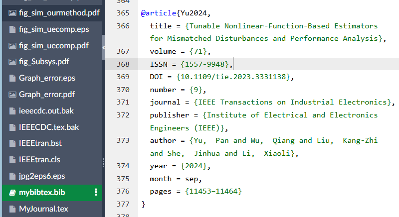Click image icon beside fig_sim_ourmethod.pdf
This screenshot has height=217, width=399.
12,13
